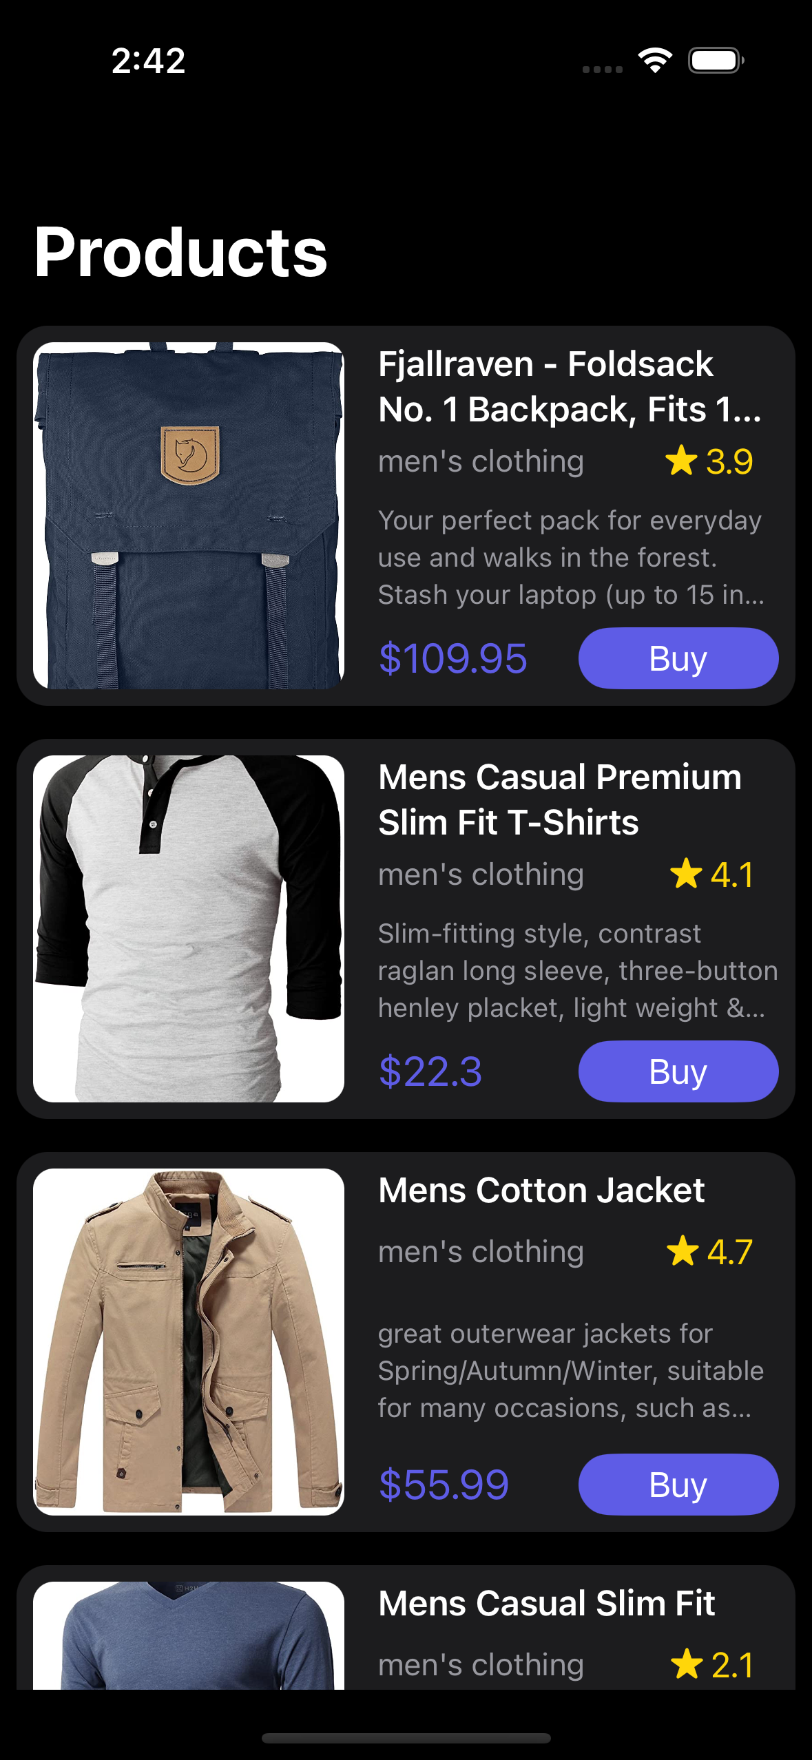
Task: Tap the star icon beside 4.1 rating
Action: coord(686,874)
